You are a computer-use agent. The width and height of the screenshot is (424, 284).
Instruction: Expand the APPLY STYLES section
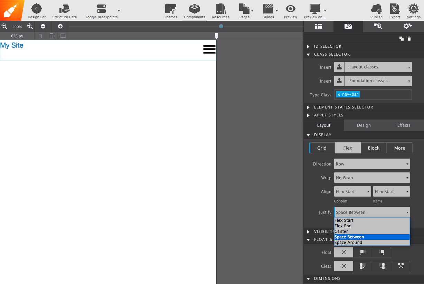(x=308, y=115)
